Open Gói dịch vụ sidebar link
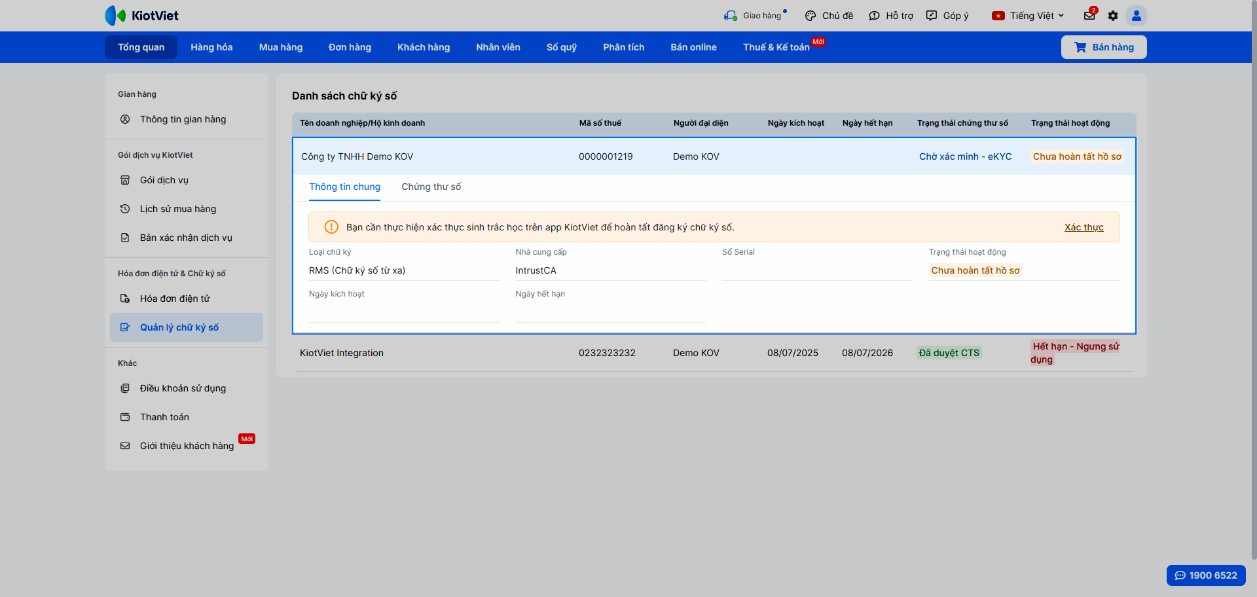The width and height of the screenshot is (1257, 597). tap(187, 180)
